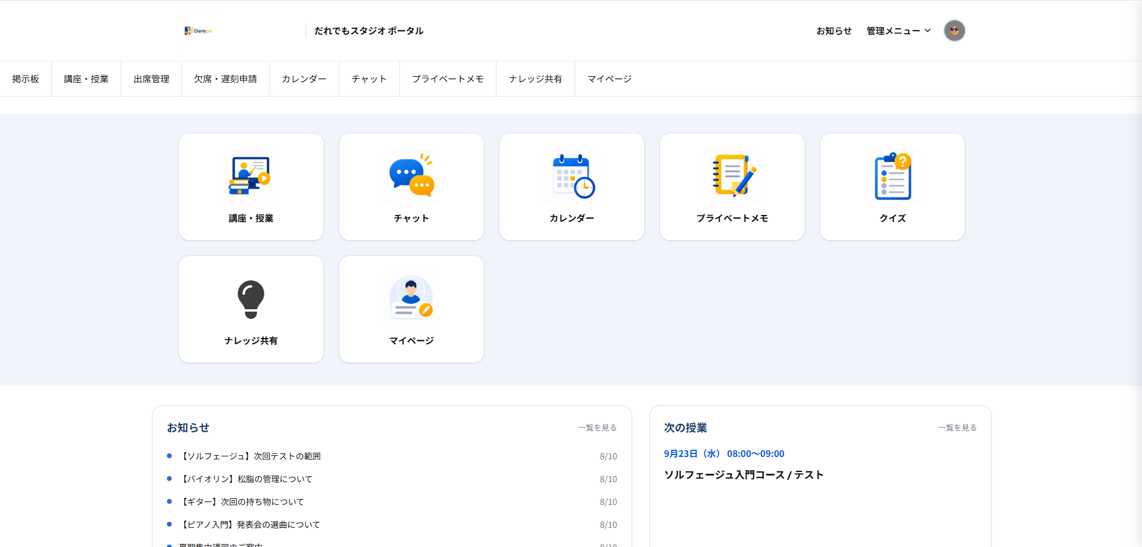
Task: Open the カレンダー calendar card icon
Action: point(572,176)
